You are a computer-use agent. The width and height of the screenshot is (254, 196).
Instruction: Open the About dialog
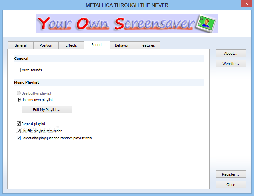coord(231,53)
